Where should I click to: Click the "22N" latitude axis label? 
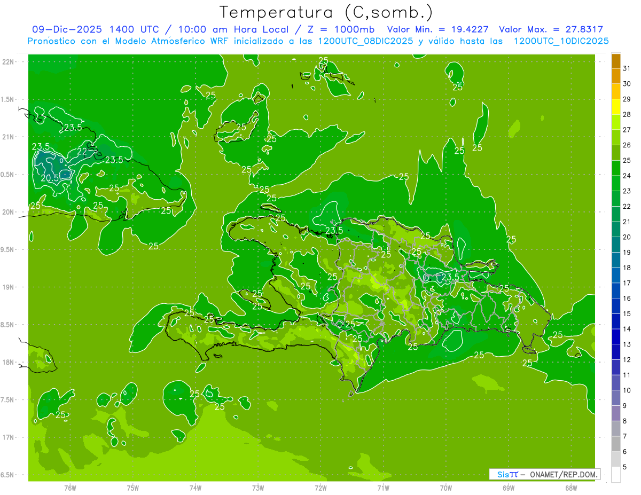(8, 62)
